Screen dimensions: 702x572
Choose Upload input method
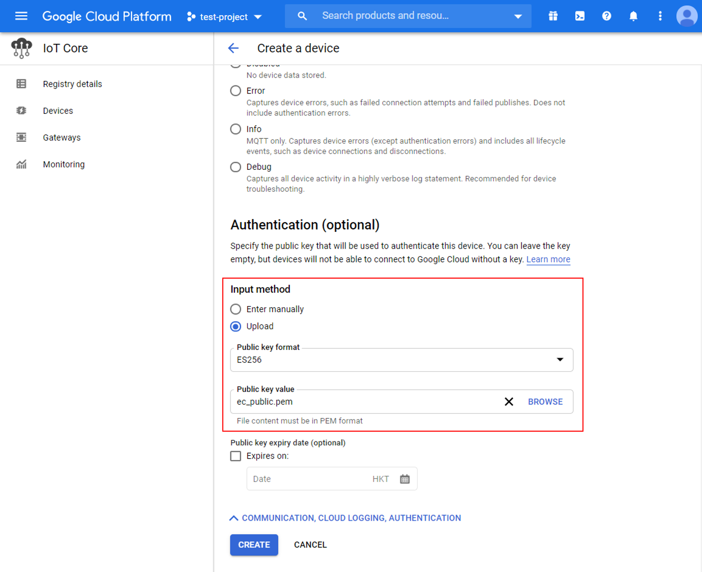tap(236, 326)
